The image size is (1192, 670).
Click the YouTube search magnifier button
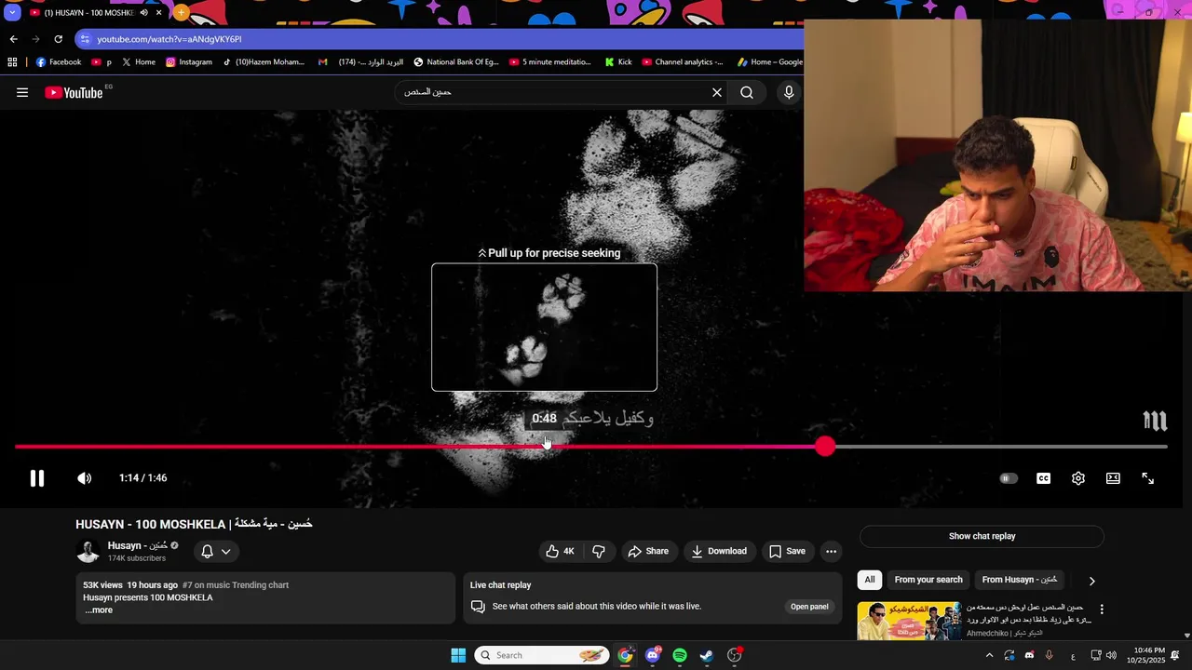coord(747,92)
